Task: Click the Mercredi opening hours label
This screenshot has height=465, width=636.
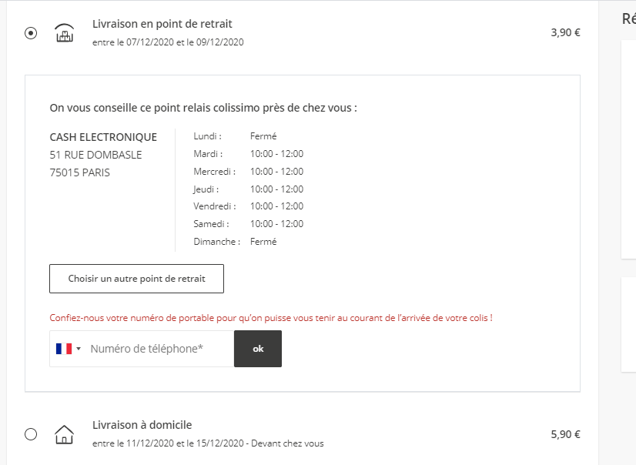Action: (215, 172)
